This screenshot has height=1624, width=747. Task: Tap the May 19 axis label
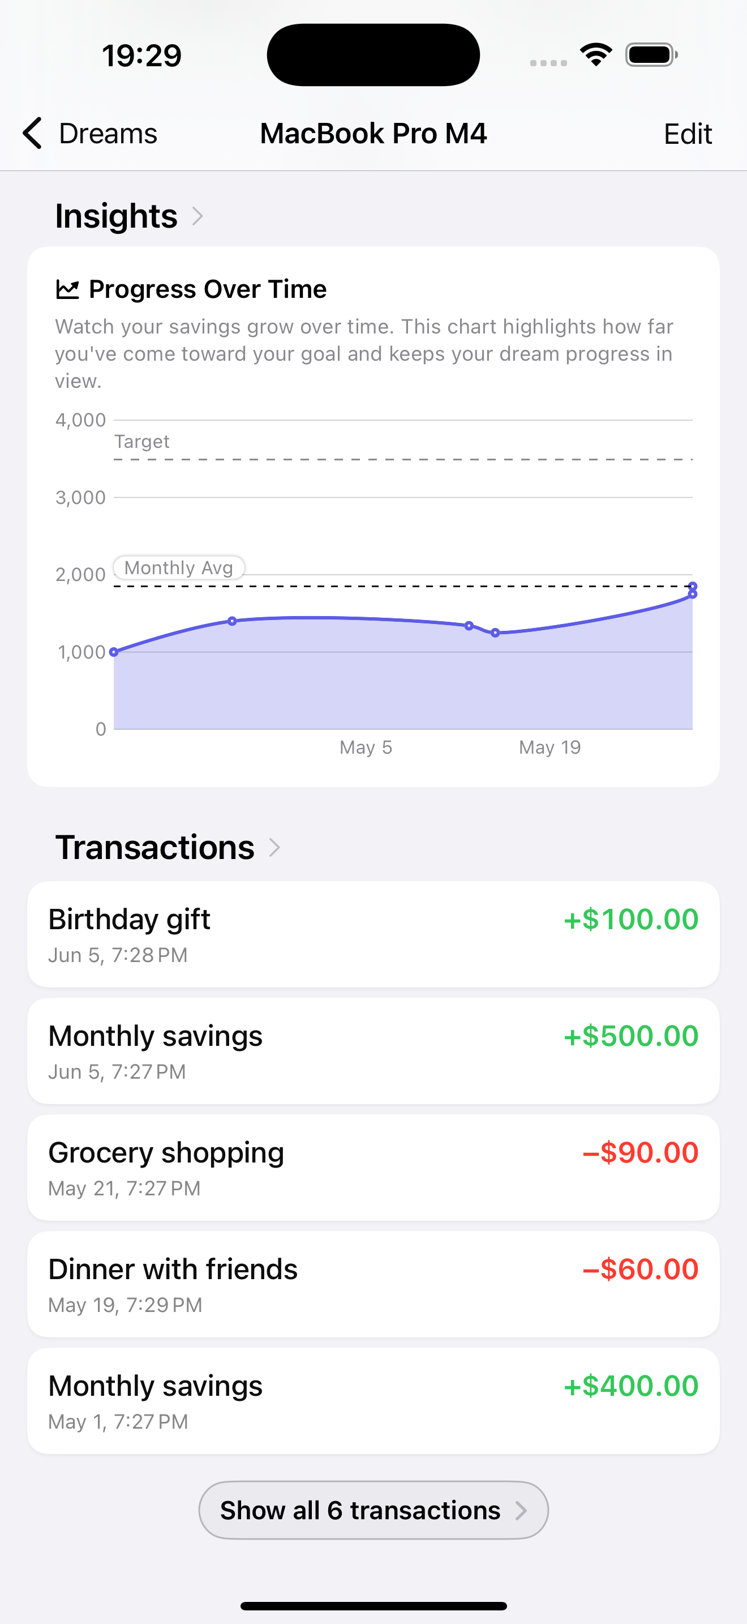click(x=549, y=747)
